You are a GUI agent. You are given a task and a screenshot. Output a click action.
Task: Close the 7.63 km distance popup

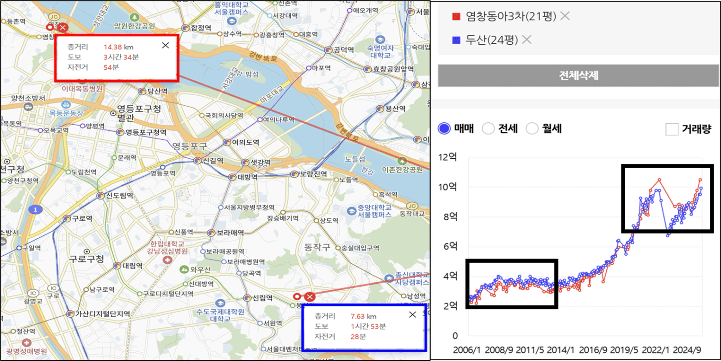point(412,315)
